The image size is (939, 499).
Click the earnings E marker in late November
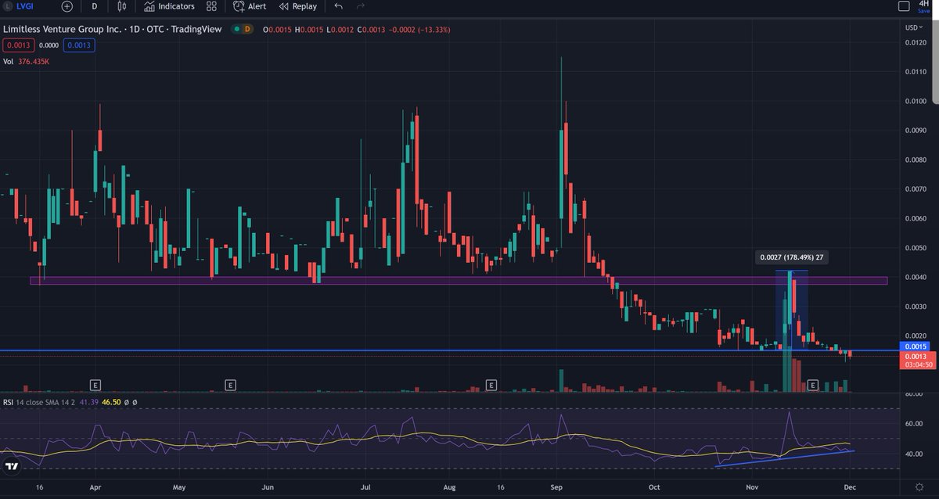813,385
